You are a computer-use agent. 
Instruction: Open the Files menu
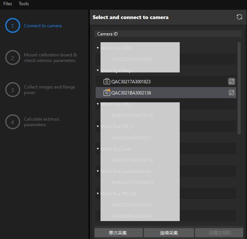pyautogui.click(x=7, y=4)
